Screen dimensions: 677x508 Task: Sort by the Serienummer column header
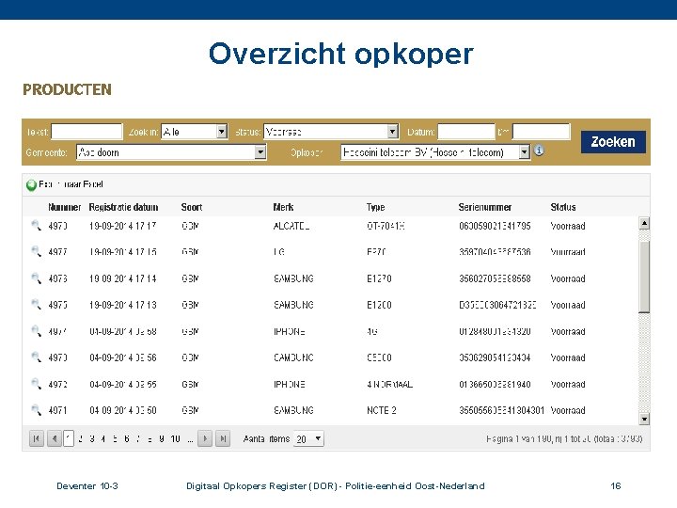(x=485, y=207)
